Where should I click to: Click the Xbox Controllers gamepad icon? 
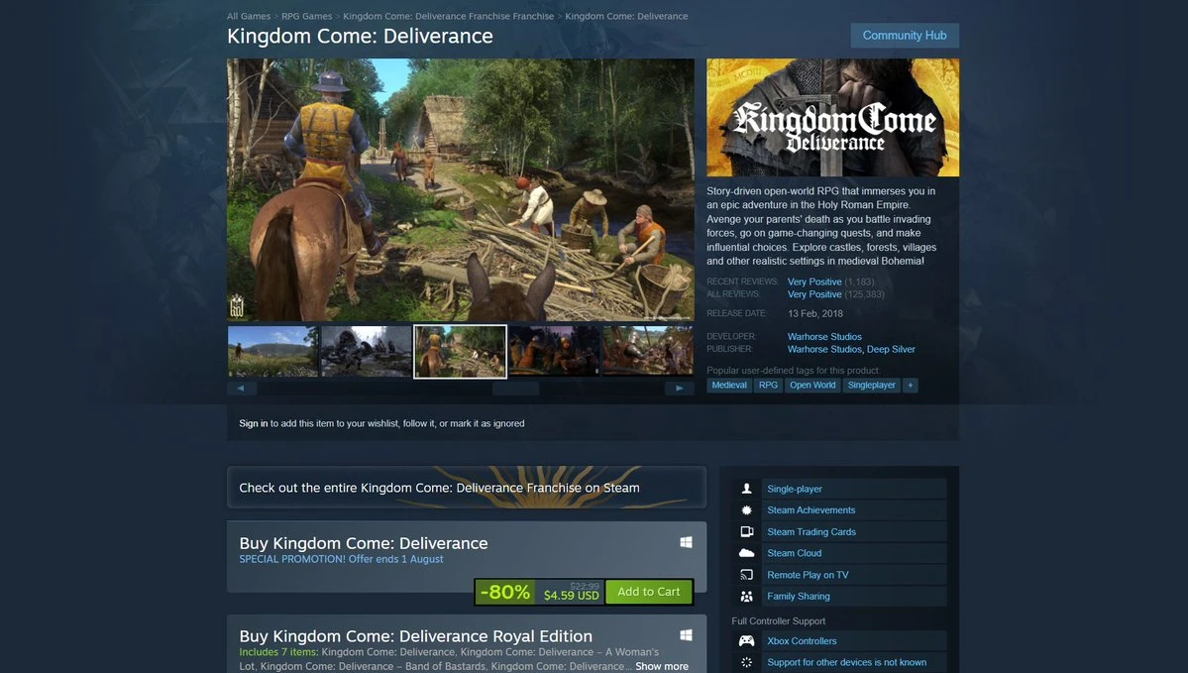(x=746, y=641)
